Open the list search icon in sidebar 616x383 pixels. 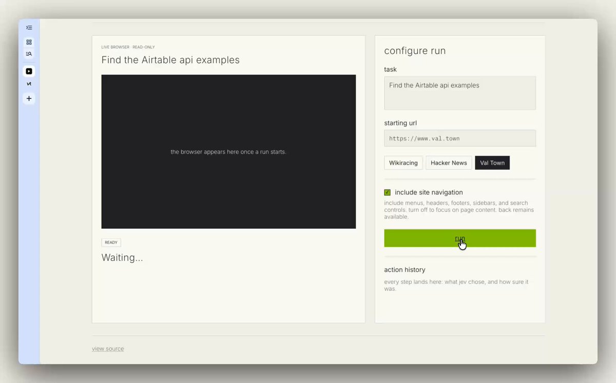(29, 53)
